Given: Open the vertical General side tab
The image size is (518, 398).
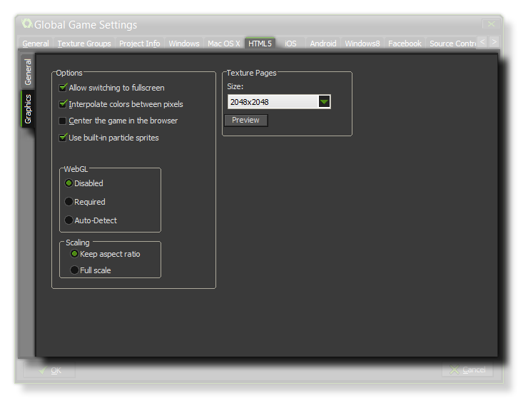Looking at the screenshot, I should point(28,72).
